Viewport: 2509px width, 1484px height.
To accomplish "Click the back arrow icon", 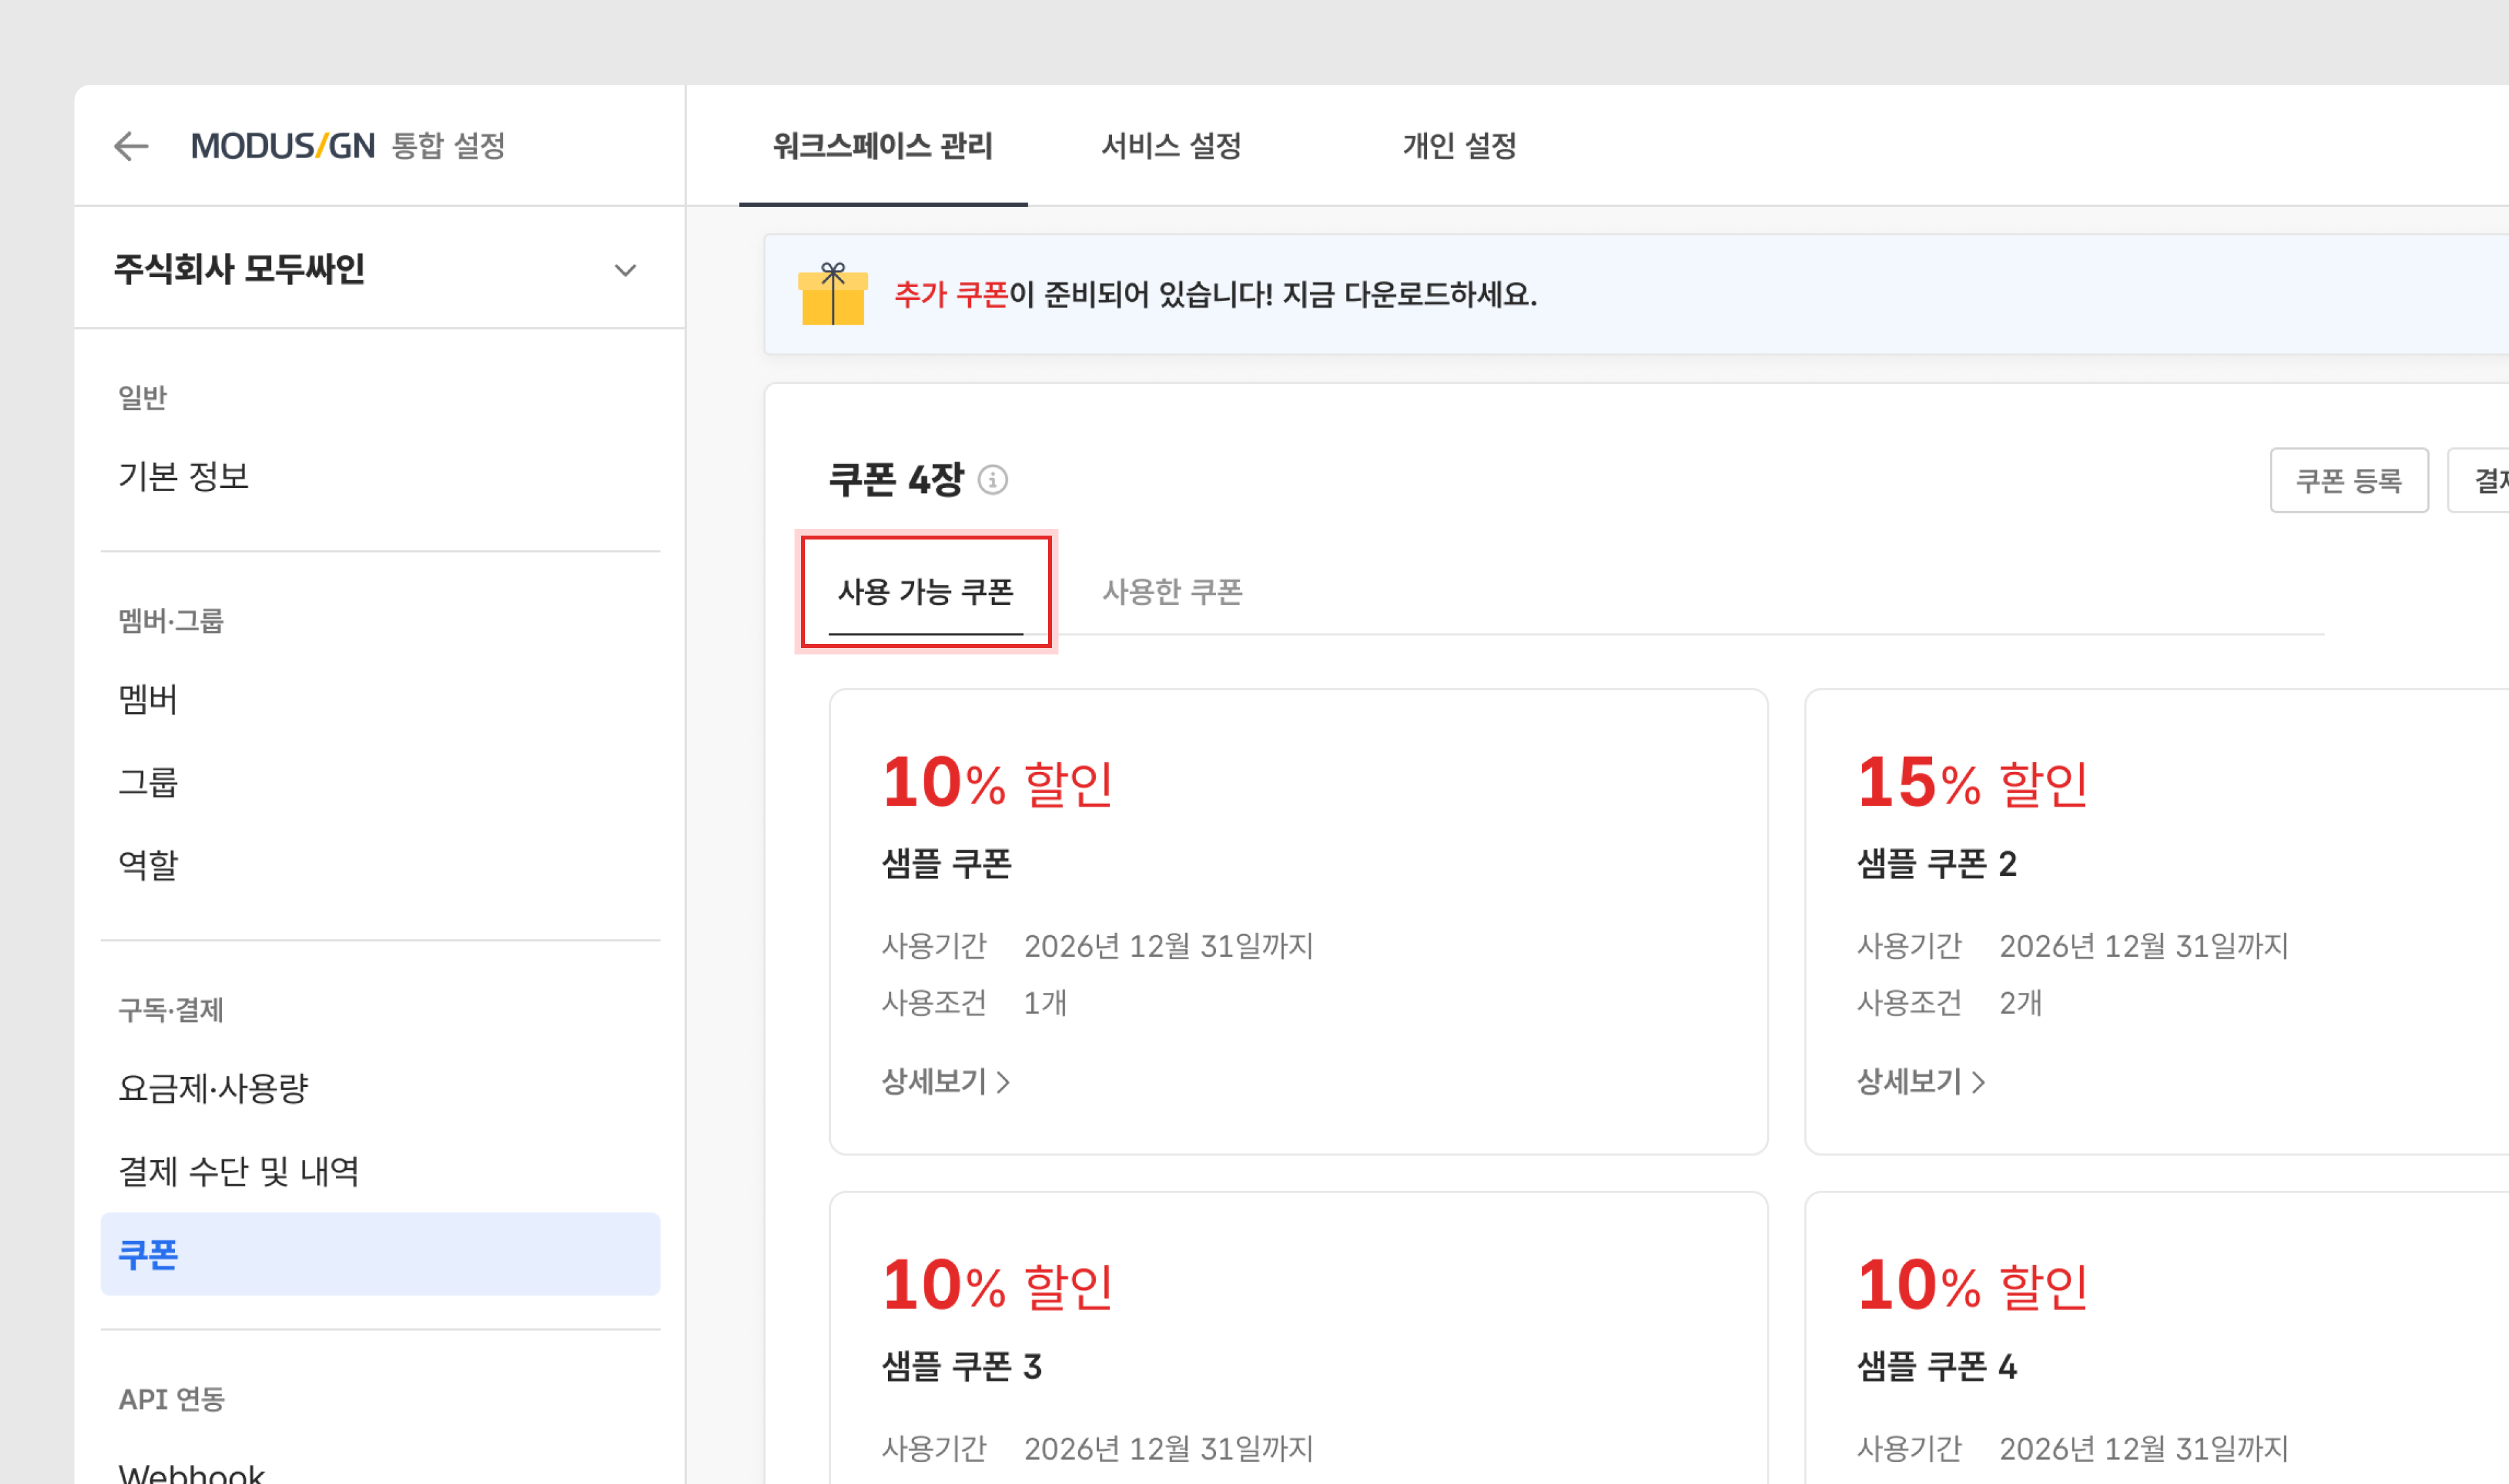I will [131, 146].
